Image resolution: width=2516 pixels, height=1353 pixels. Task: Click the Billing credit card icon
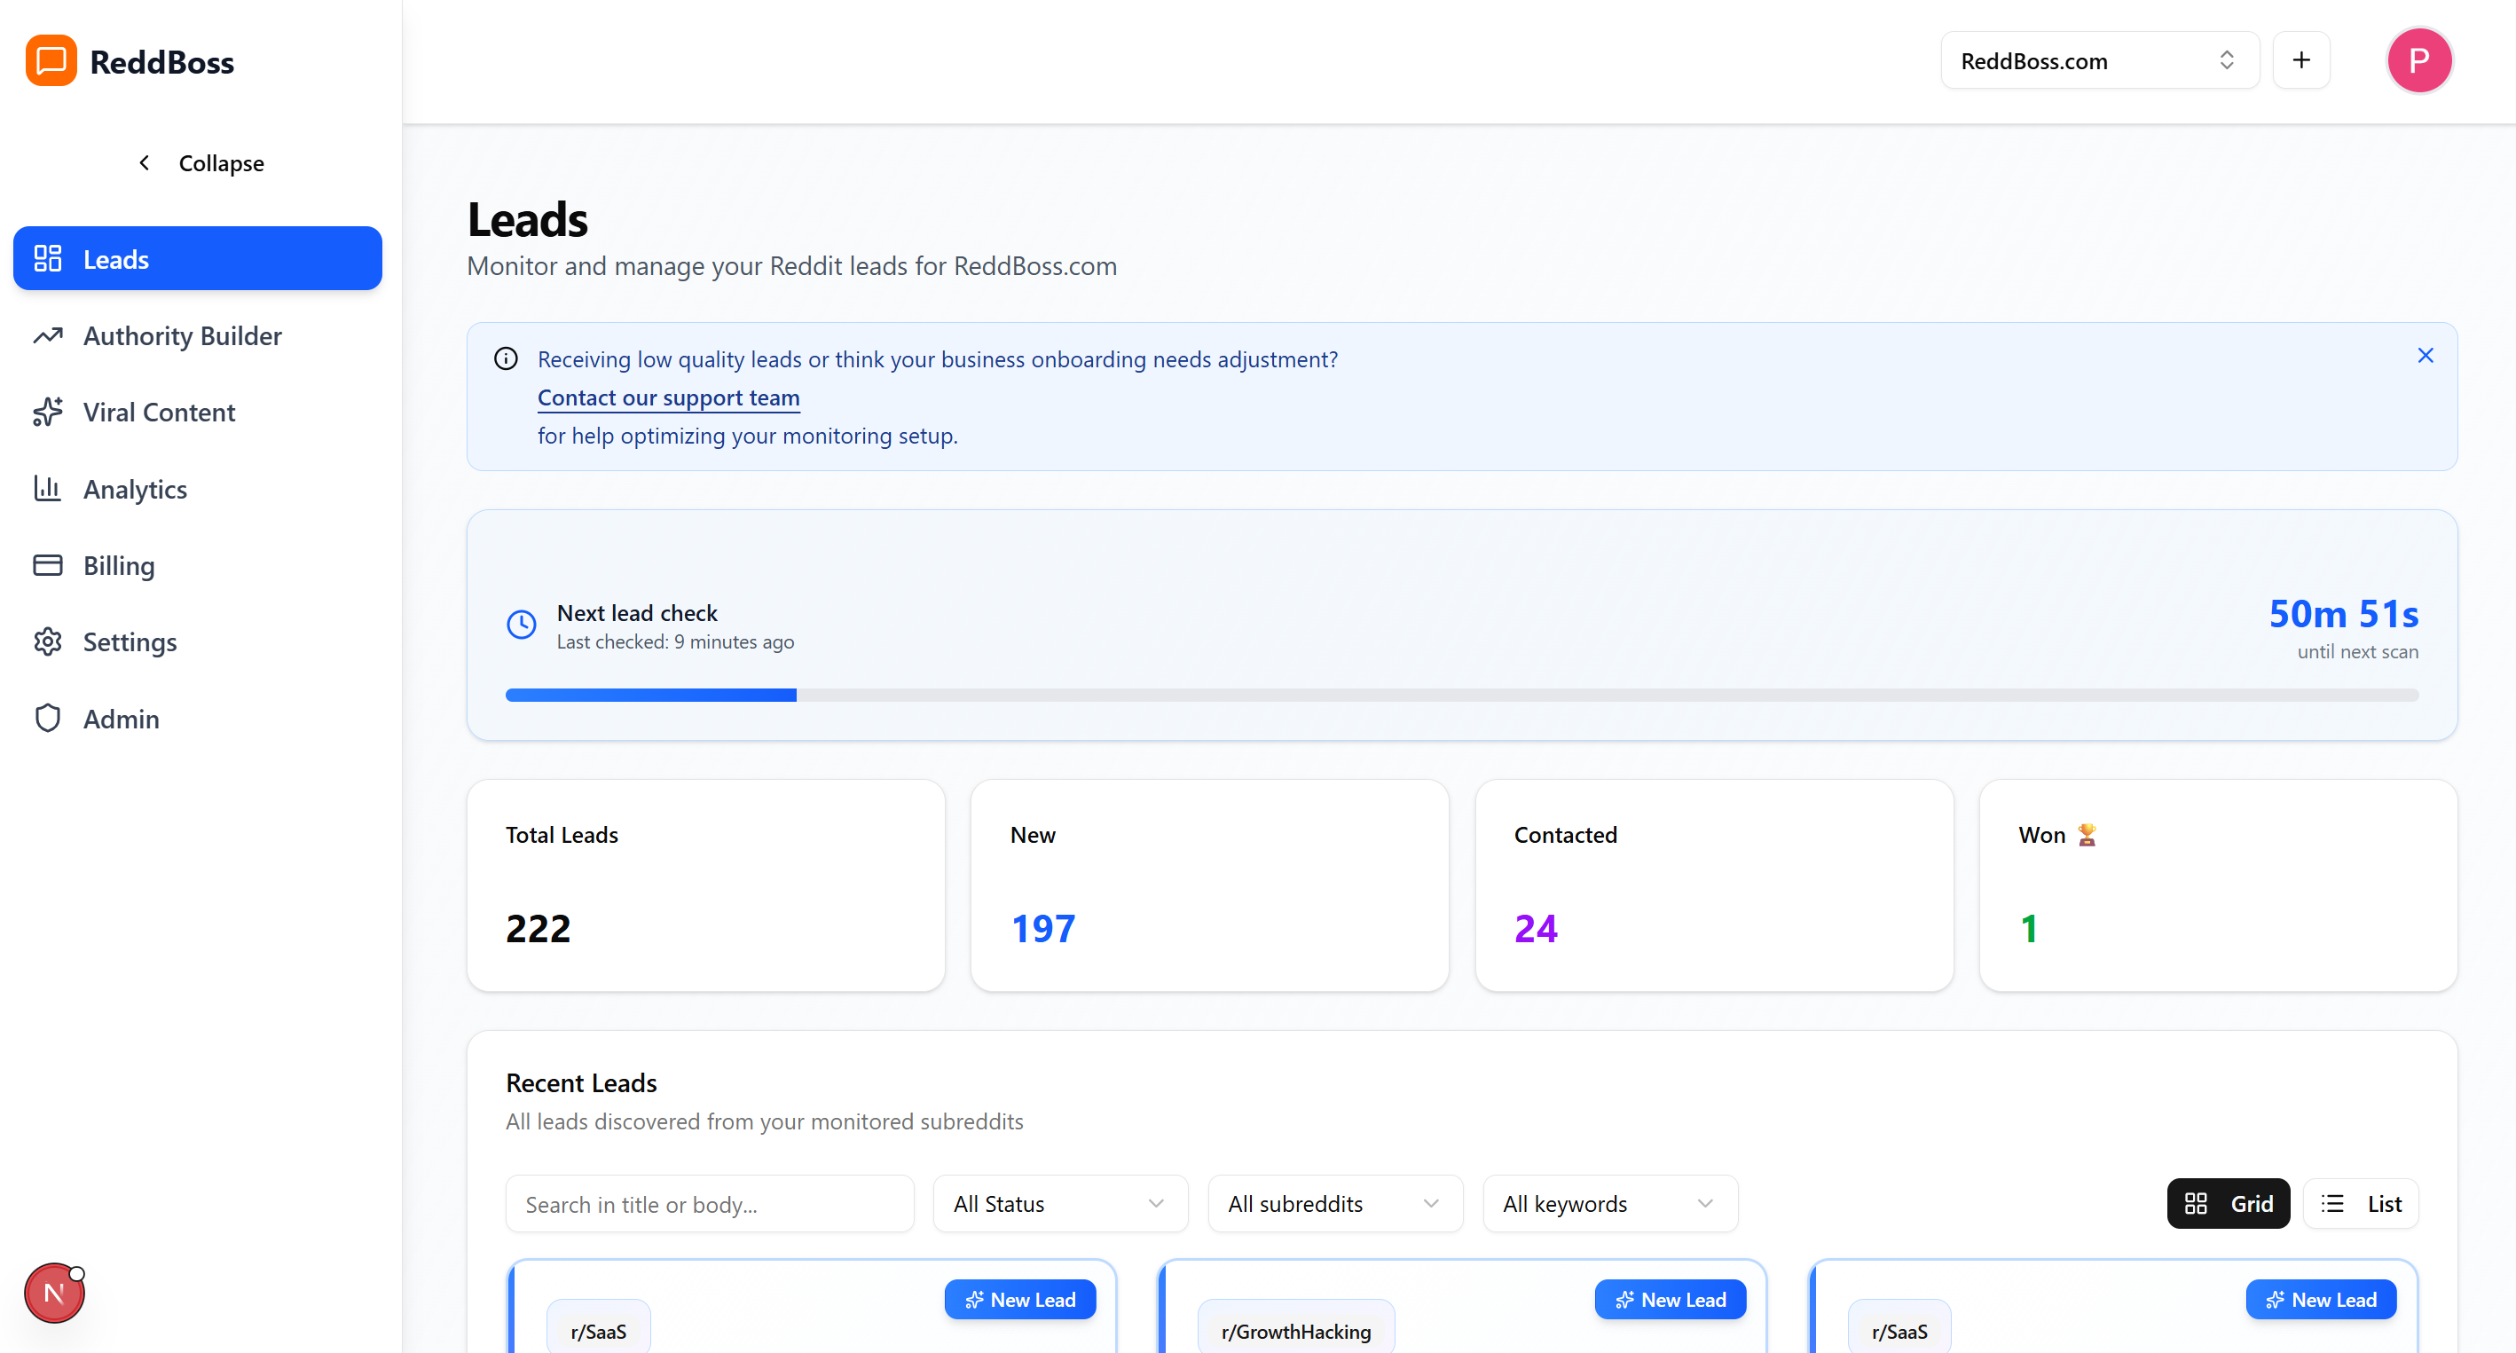pos(48,564)
